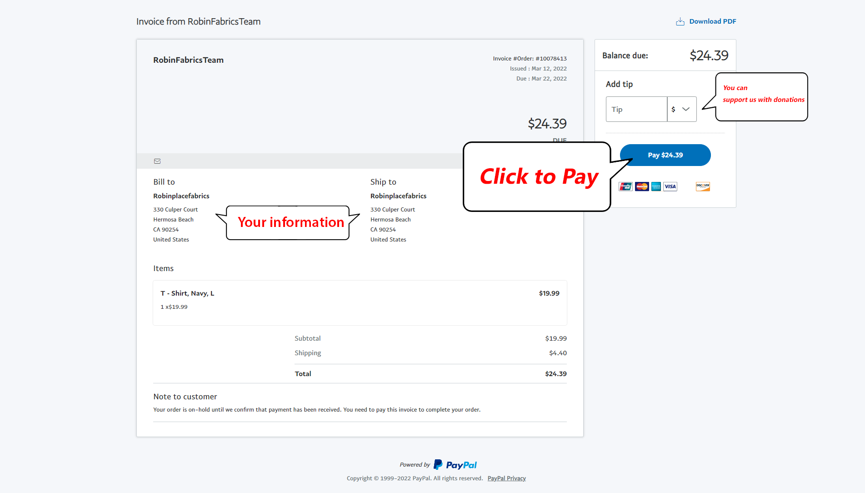Click the RobinFabricsTeam merchant name
This screenshot has height=493, width=865.
(188, 60)
